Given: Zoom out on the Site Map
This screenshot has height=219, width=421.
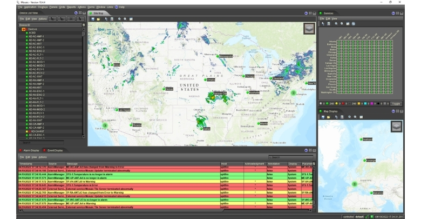Looking at the screenshot, I should click(x=125, y=18).
